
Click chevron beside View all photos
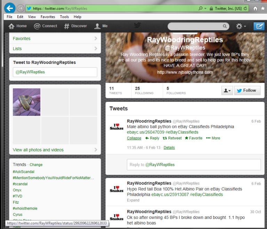(96, 150)
